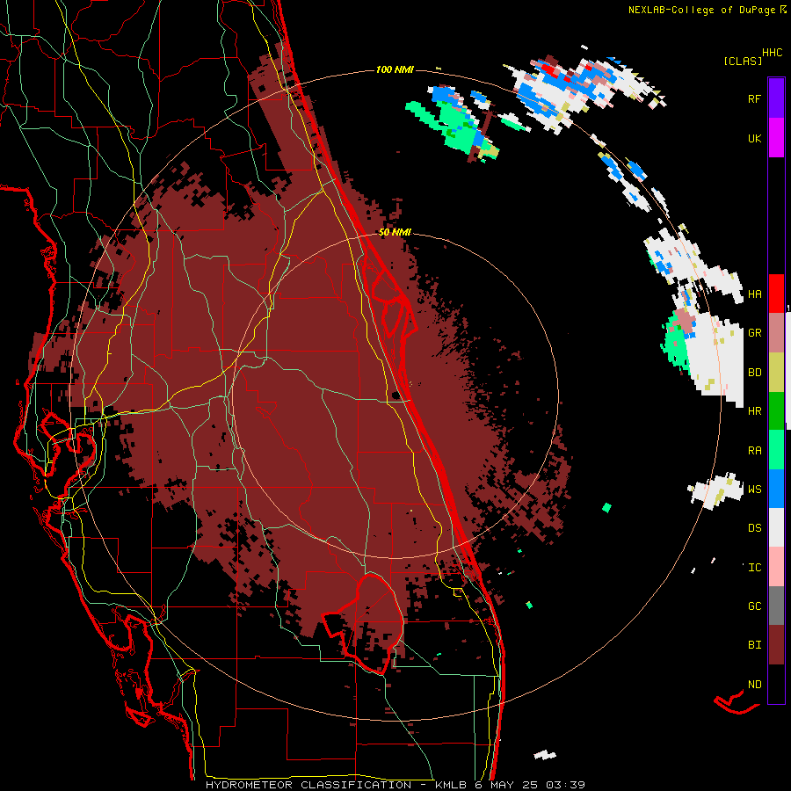
Task: Click the UK legend label
Action: (754, 138)
